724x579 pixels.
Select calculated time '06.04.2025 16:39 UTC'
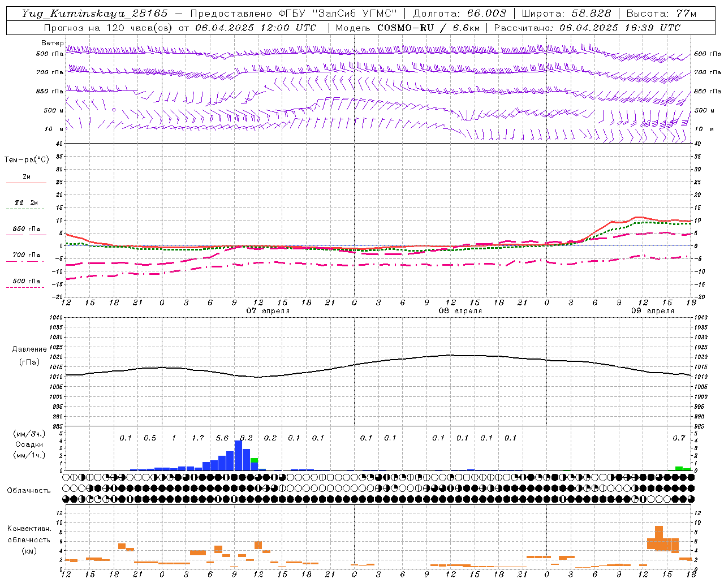coord(620,28)
